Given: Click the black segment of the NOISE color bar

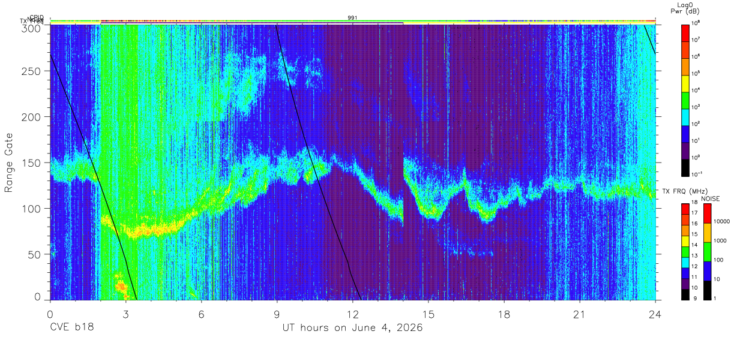Looking at the screenshot, I should (x=708, y=289).
